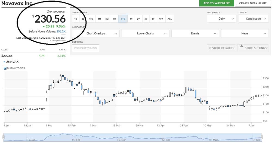The height and width of the screenshot is (143, 272).
Task: Click the 26 Apr date axis label
Action: click(184, 125)
